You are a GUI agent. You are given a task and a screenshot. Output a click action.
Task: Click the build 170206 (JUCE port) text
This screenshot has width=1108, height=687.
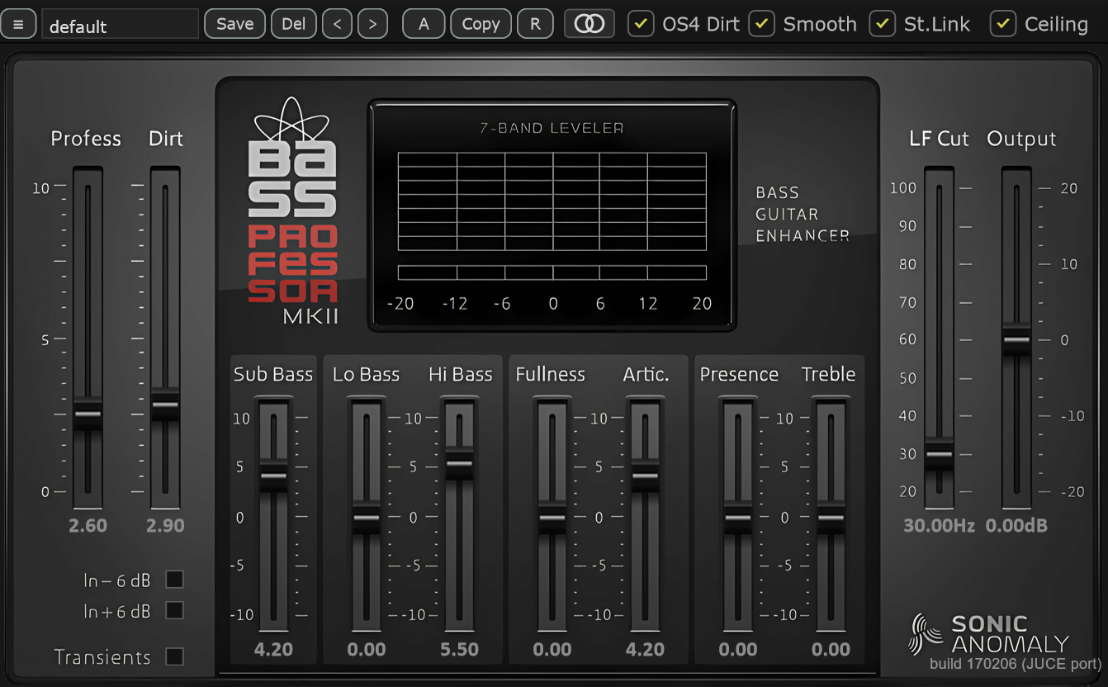click(x=1015, y=664)
